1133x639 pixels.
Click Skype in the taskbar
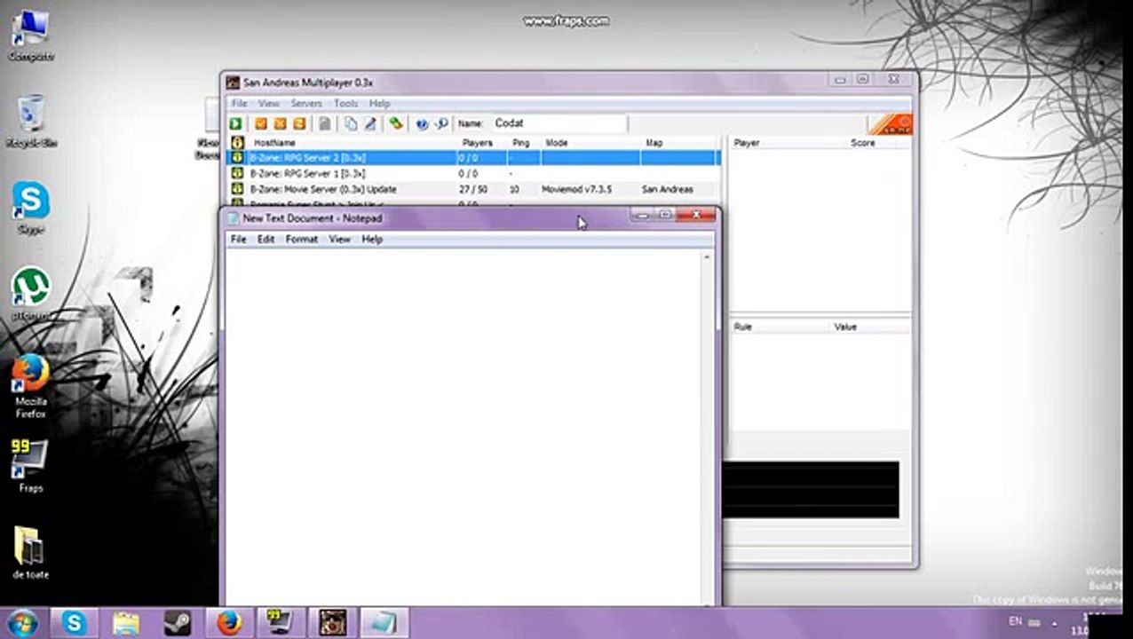(x=74, y=623)
